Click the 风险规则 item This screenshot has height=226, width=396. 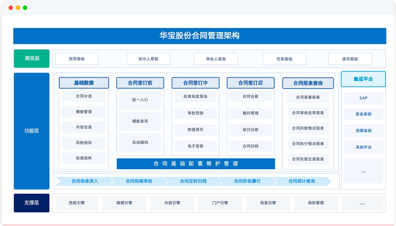pos(84,143)
